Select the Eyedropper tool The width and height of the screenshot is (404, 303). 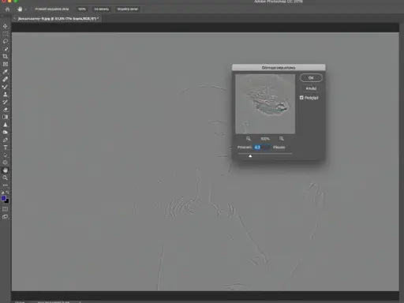pyautogui.click(x=6, y=72)
